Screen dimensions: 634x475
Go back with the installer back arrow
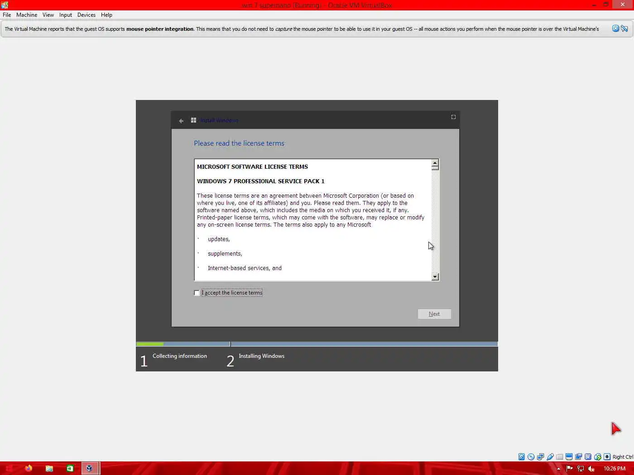[x=181, y=121]
